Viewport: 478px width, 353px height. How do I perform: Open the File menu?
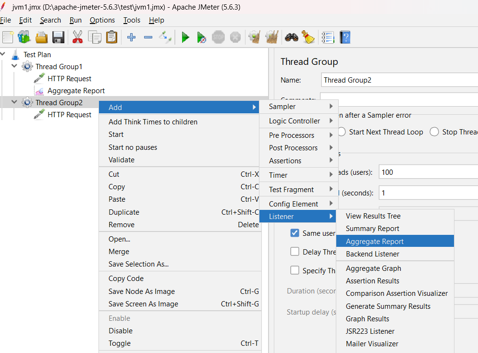5,20
